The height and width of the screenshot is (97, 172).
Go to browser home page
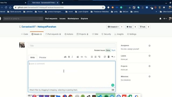(10, 7)
